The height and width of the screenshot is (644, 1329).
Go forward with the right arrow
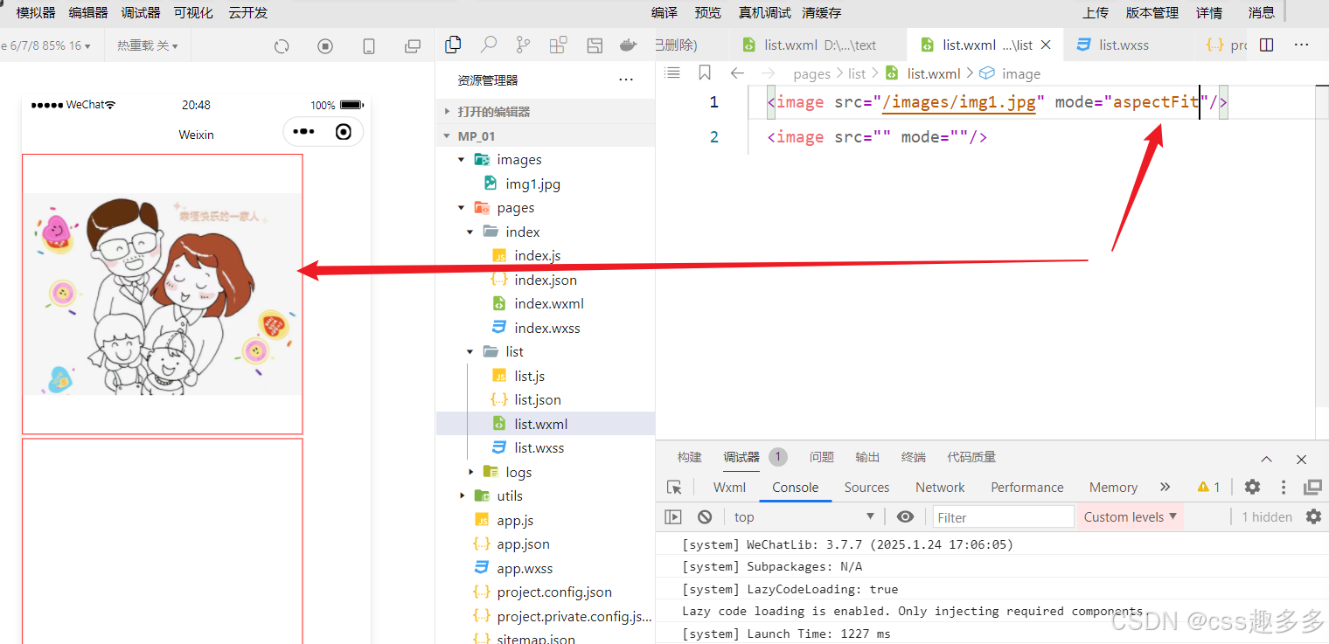(x=768, y=73)
